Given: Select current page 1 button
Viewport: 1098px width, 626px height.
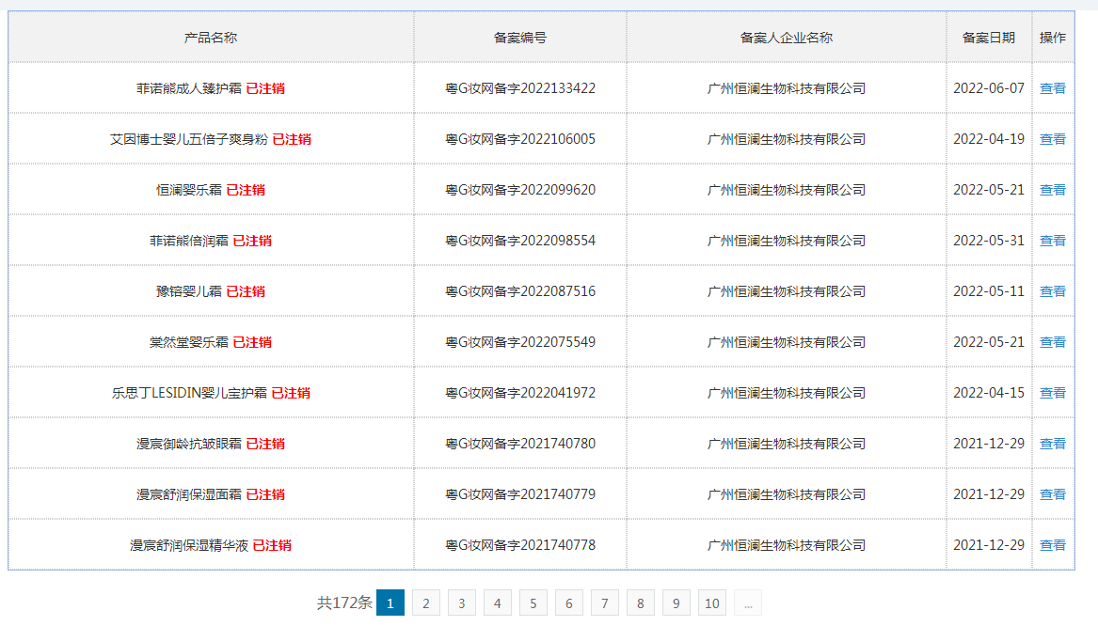Looking at the screenshot, I should point(390,603).
